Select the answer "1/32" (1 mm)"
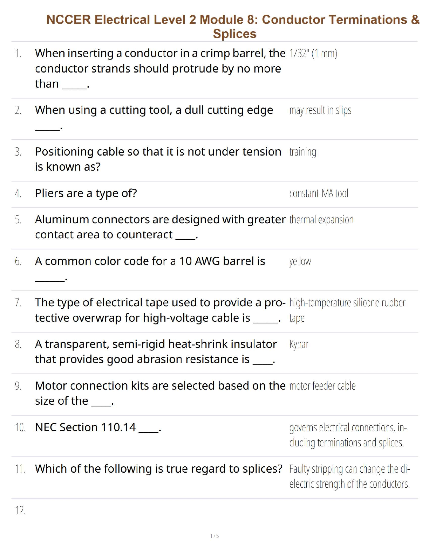The height and width of the screenshot is (555, 429). [x=313, y=54]
